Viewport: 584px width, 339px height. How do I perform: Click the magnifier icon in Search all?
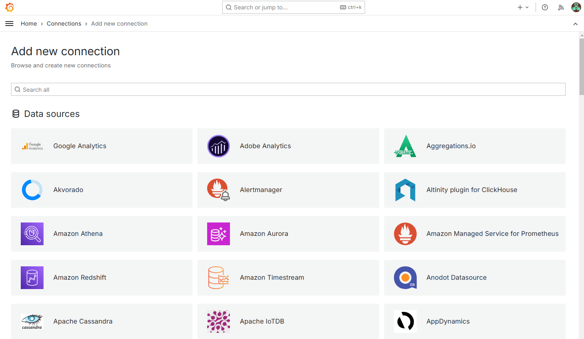click(x=17, y=89)
